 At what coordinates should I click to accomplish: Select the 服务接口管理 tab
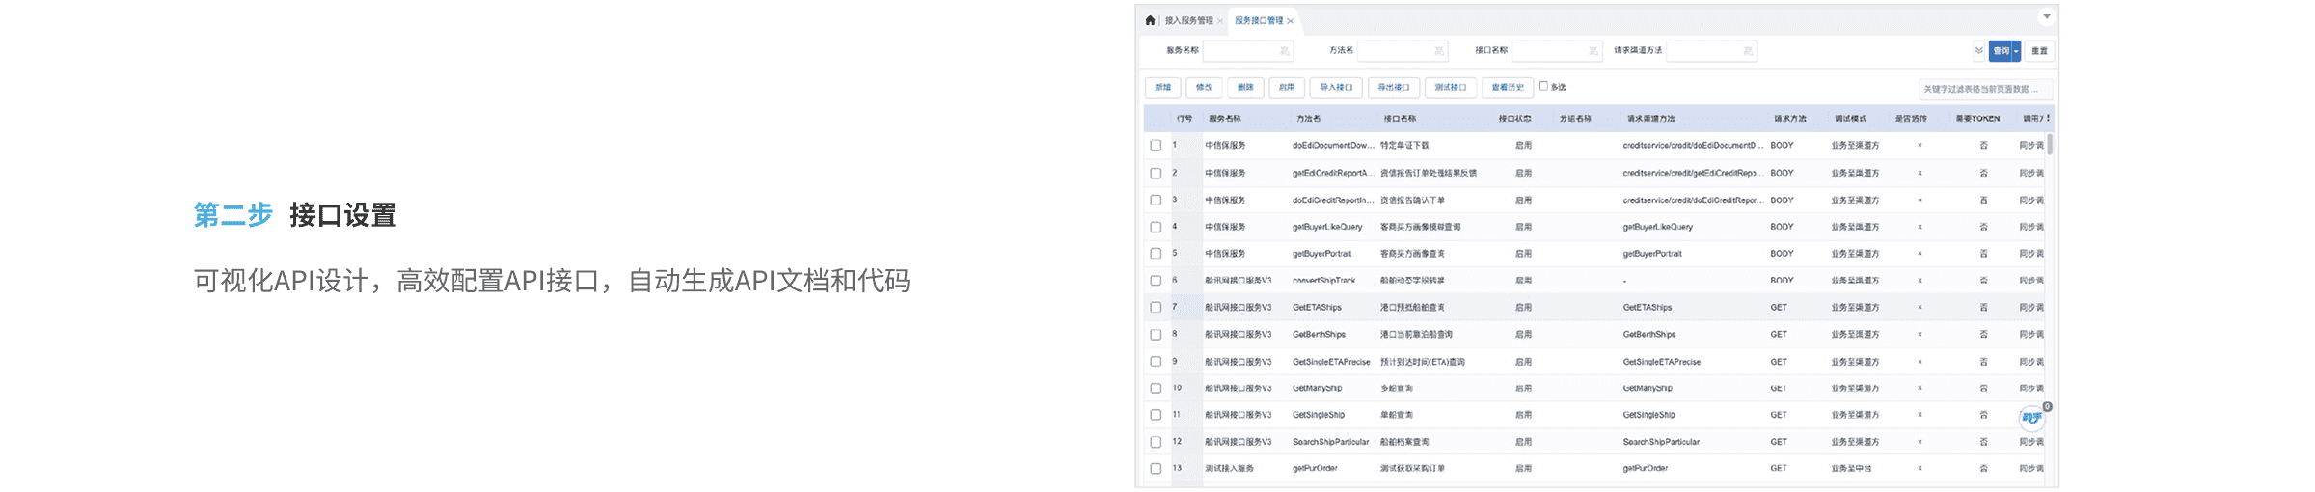pos(1258,21)
